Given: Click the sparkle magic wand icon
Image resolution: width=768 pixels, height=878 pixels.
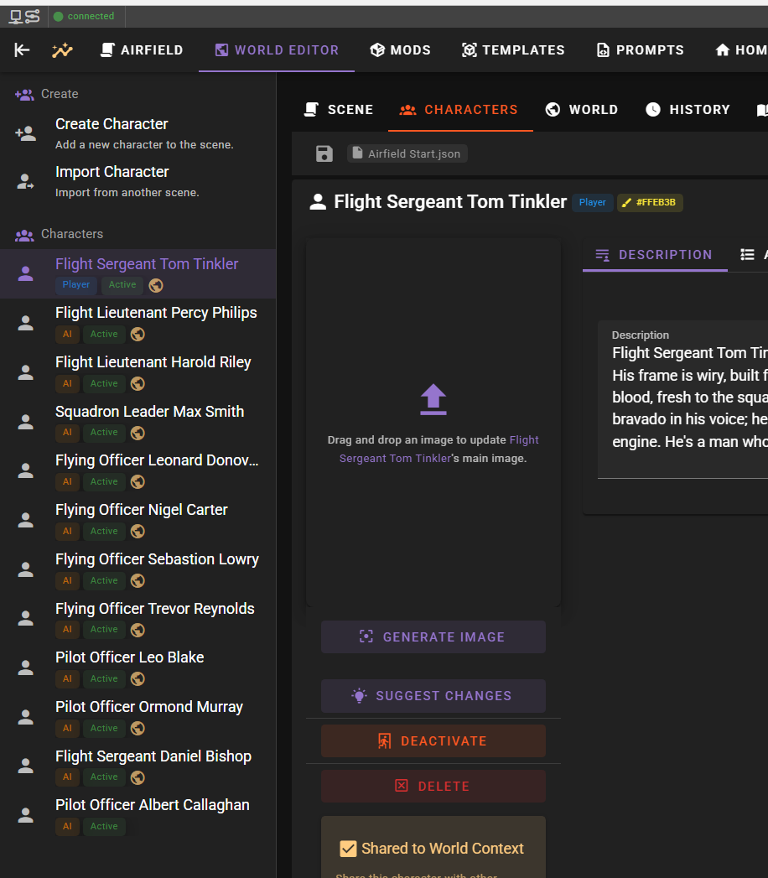Looking at the screenshot, I should 62,50.
